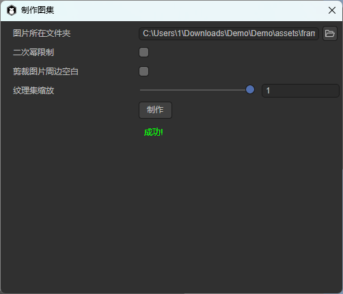Click the 二次幂限制 label text
The image size is (343, 294).
(x=33, y=53)
